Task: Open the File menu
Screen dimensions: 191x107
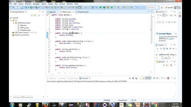Action: coord(11,4)
